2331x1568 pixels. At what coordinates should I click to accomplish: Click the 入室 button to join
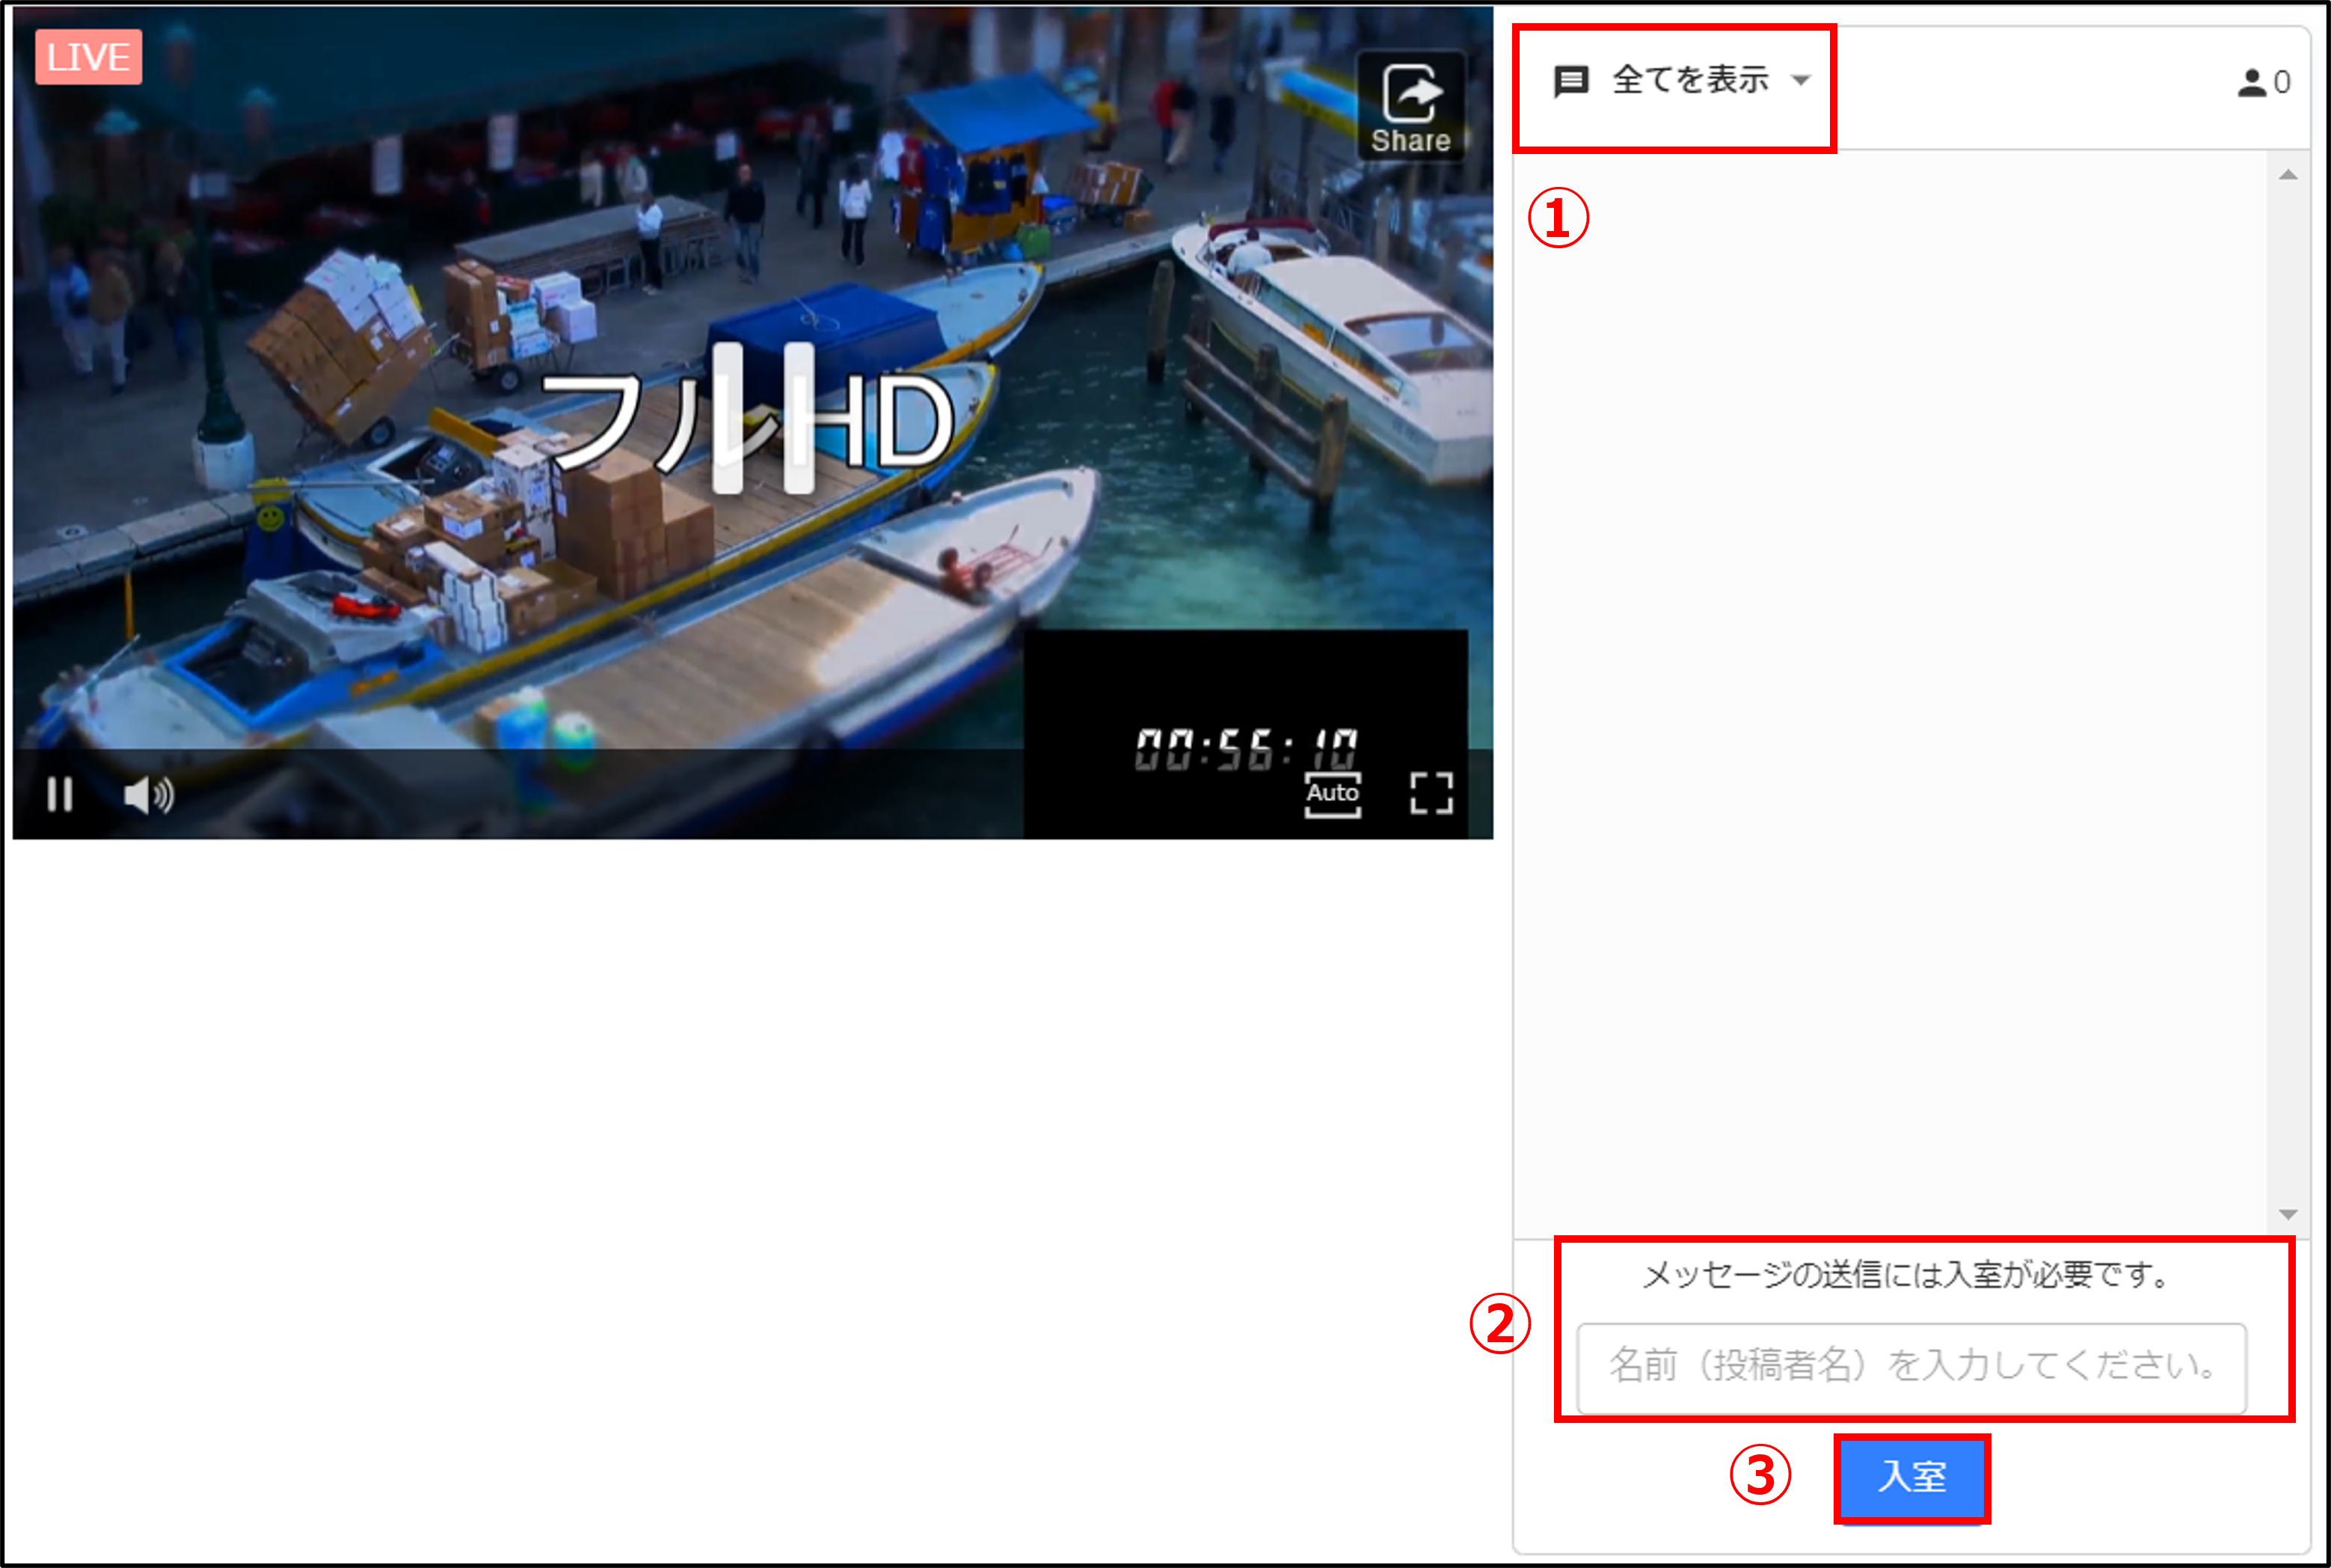tap(1911, 1477)
